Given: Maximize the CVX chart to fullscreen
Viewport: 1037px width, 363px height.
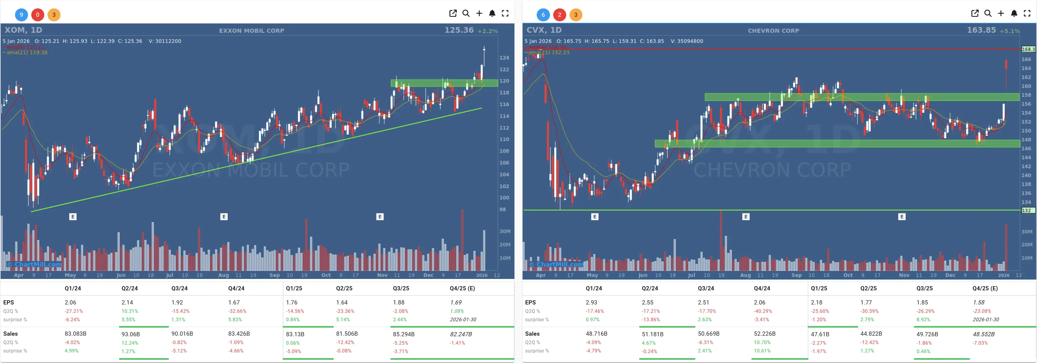Looking at the screenshot, I should 1027,13.
